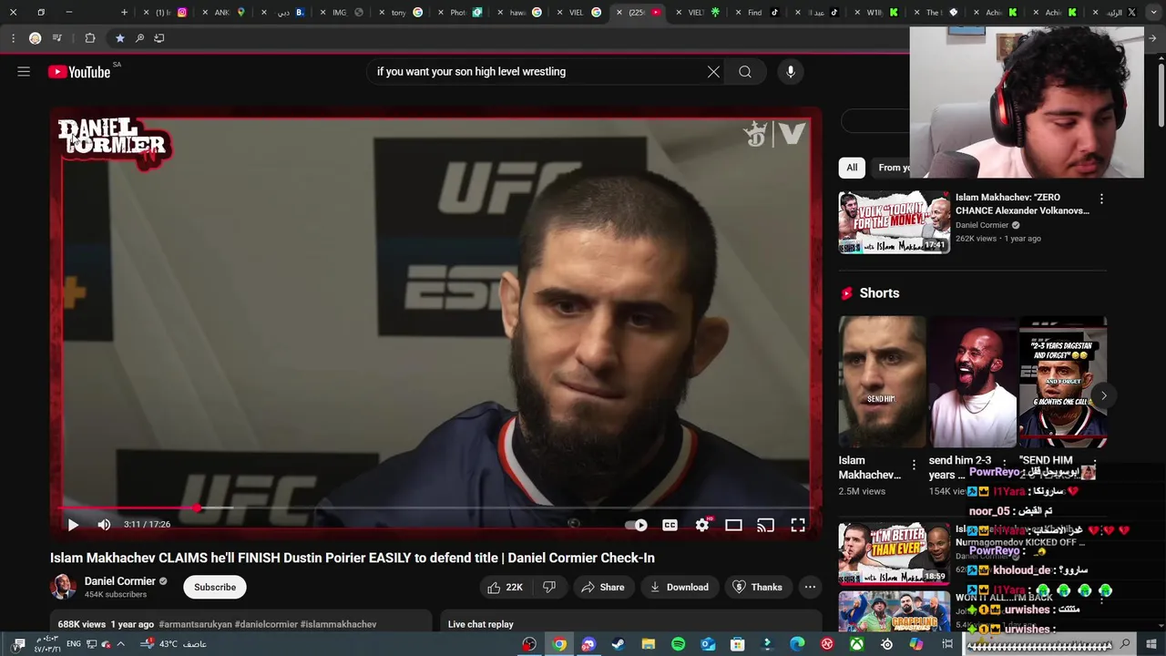Screen dimensions: 1166x656
Task: Open Microsoft Edge from taskbar
Action: click(x=797, y=644)
